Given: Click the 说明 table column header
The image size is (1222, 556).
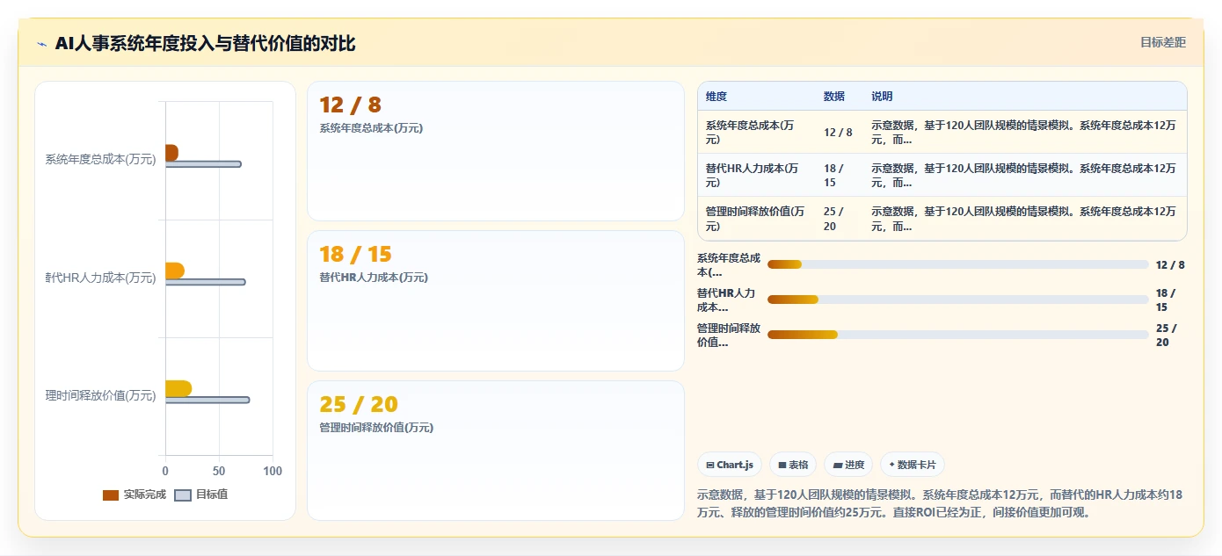Looking at the screenshot, I should 882,97.
